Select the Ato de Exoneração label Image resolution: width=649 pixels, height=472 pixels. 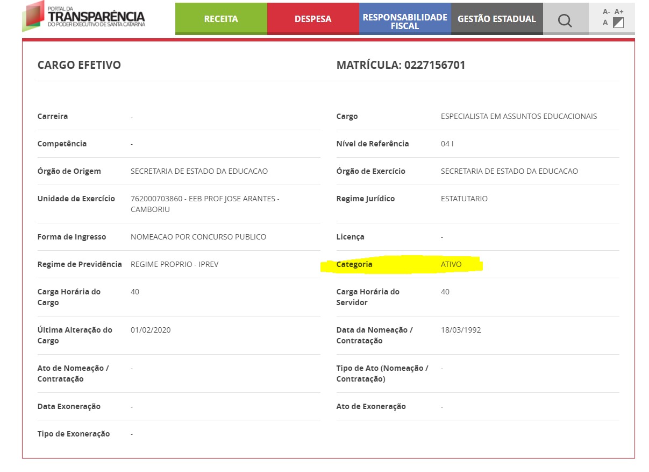point(371,406)
